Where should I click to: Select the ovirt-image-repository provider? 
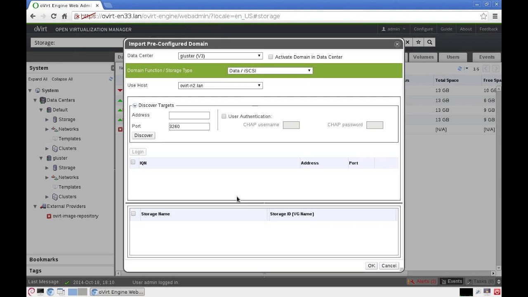[75, 216]
